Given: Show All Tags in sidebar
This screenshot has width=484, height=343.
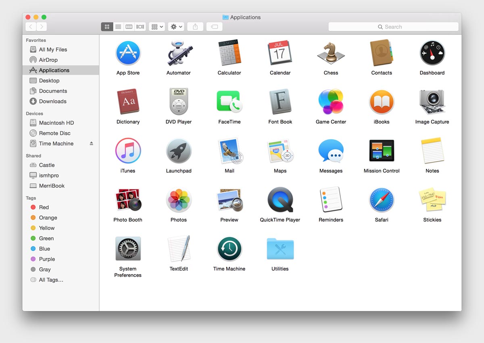Looking at the screenshot, I should coord(60,280).
